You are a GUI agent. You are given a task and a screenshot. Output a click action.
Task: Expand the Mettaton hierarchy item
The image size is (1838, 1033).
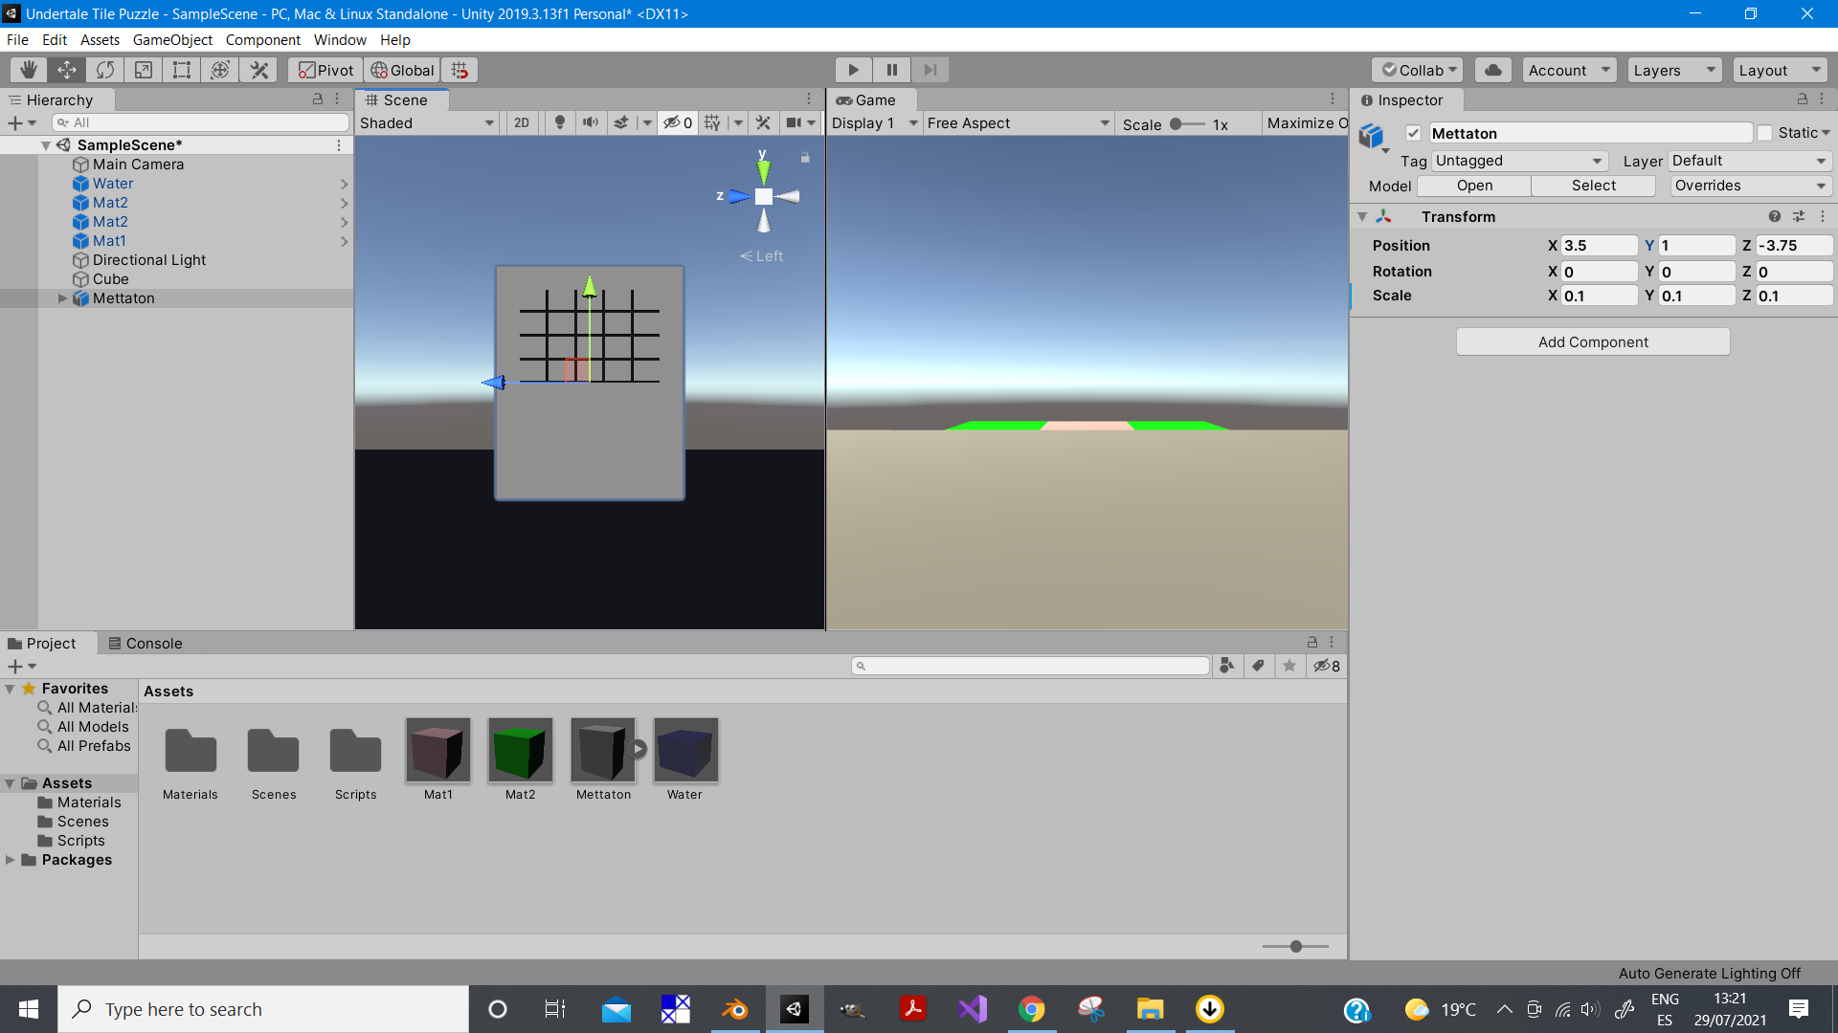(x=63, y=298)
